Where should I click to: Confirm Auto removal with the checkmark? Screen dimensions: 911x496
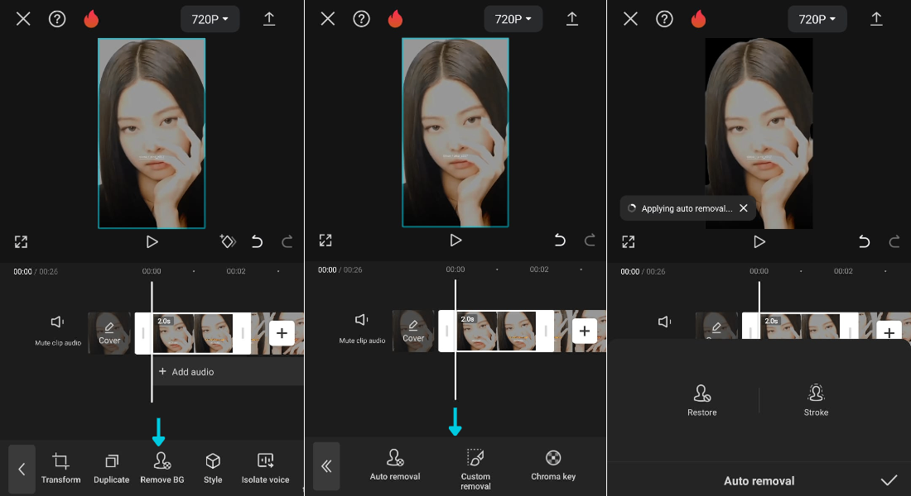(889, 480)
